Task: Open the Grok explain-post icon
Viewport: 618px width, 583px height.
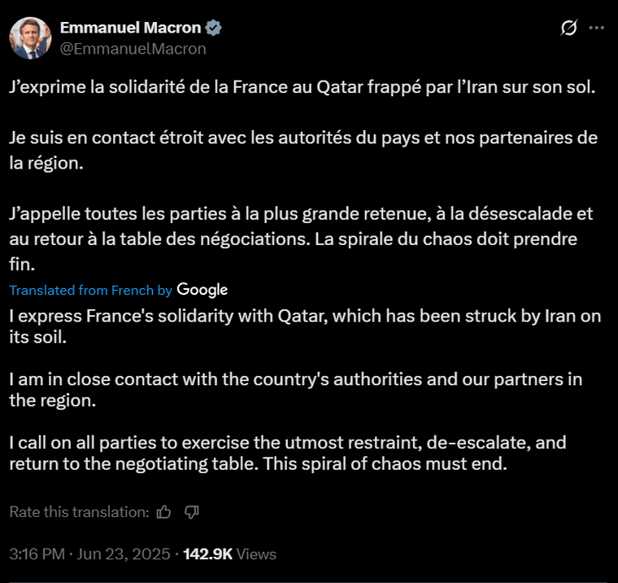Action: pyautogui.click(x=569, y=28)
